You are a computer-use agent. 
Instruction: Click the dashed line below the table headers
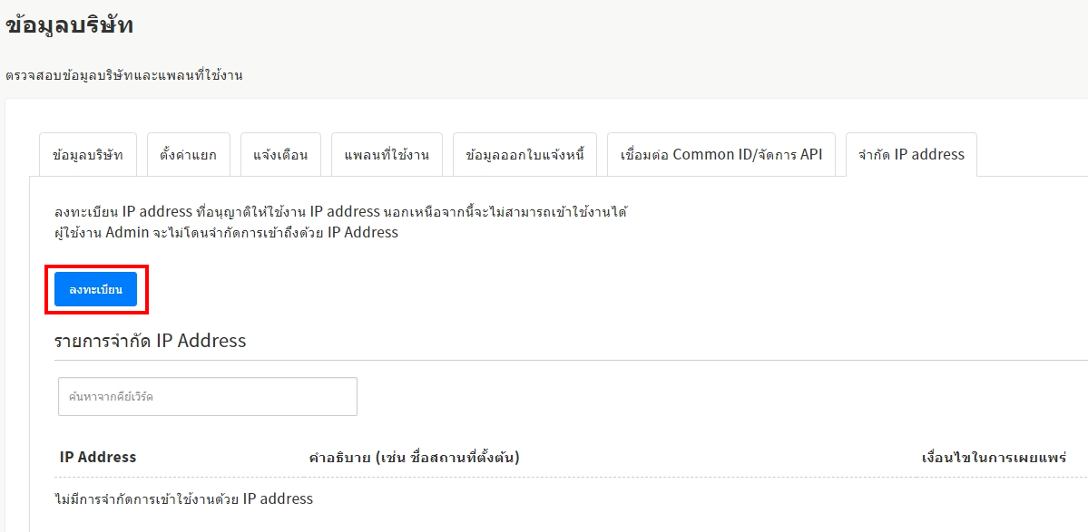coord(544,478)
